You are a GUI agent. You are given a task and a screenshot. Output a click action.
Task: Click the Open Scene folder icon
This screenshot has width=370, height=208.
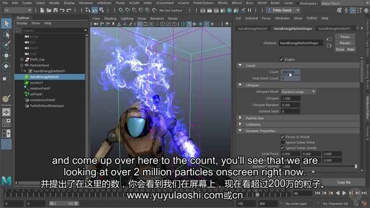pyautogui.click(x=49, y=10)
